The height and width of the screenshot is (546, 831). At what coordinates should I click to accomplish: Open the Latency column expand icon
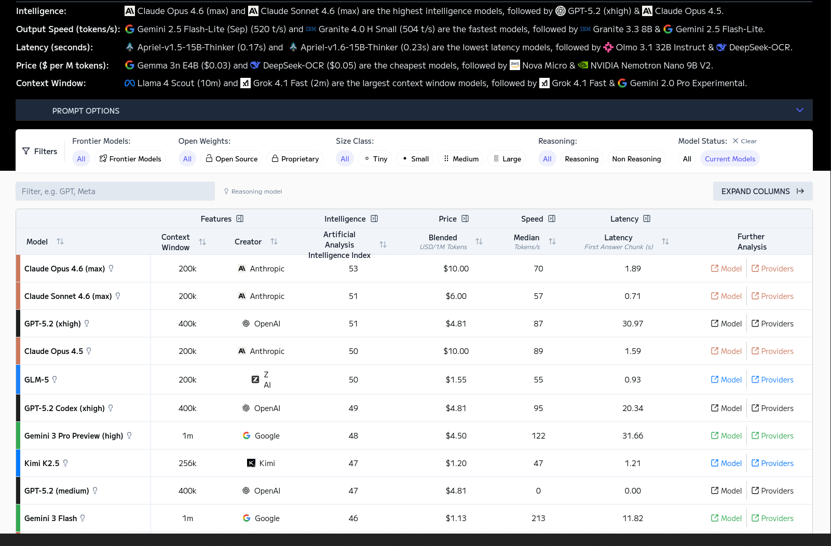(646, 219)
